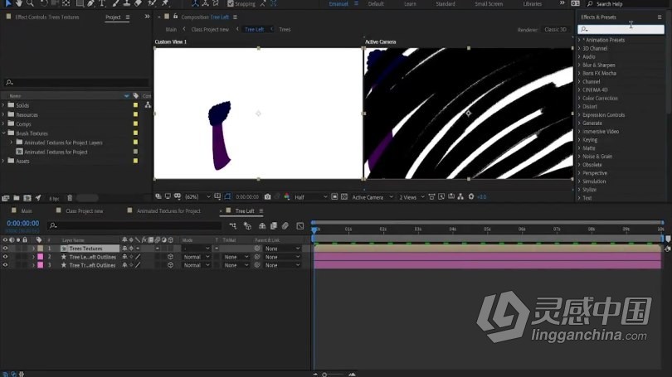The image size is (672, 377).
Task: Expand the Solids folder
Action: [x=3, y=105]
